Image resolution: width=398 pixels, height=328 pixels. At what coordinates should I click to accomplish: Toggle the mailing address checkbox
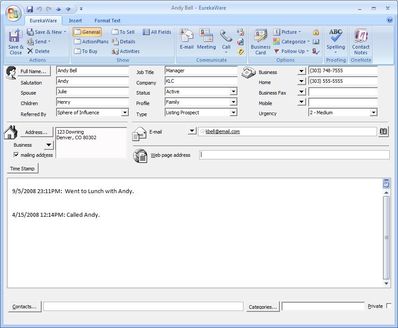click(16, 155)
